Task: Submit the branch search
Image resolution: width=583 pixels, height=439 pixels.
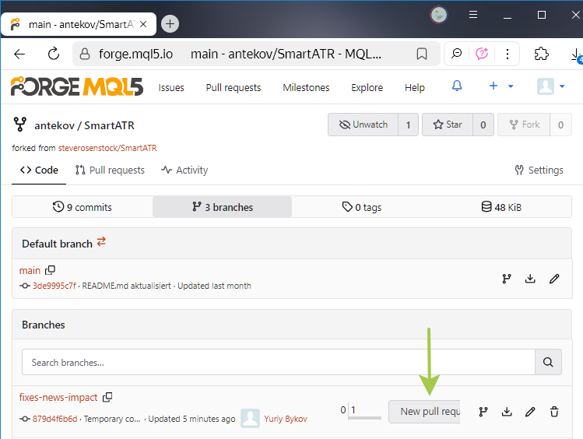Action: pos(548,362)
